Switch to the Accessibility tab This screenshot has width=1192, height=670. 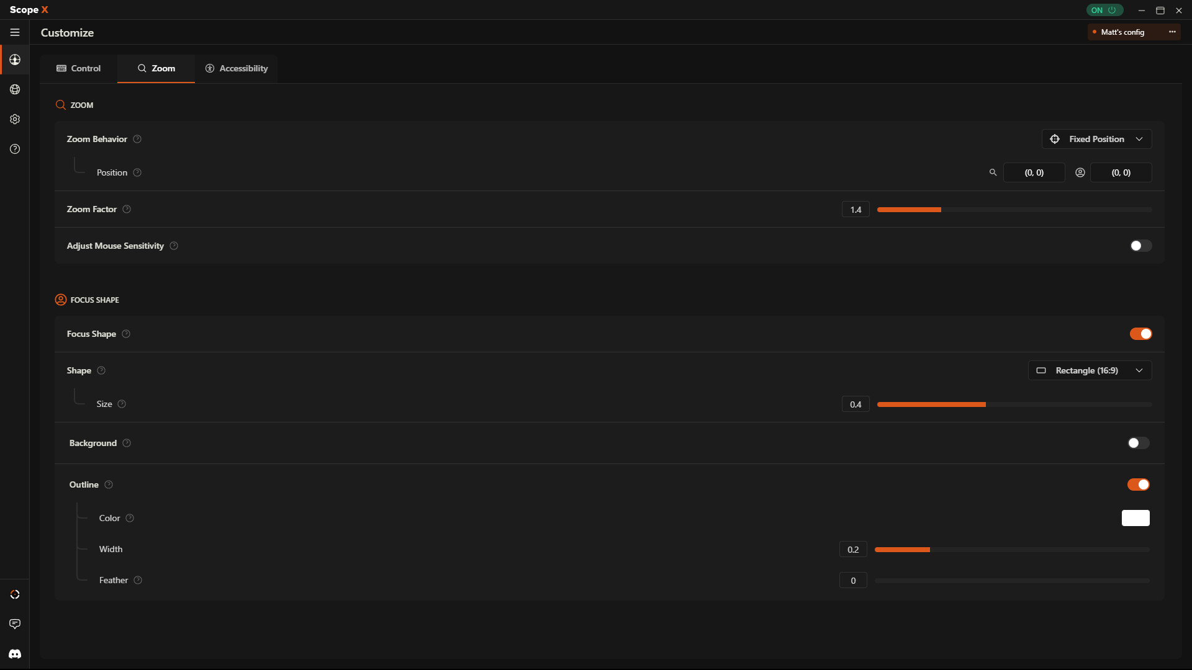pos(237,68)
